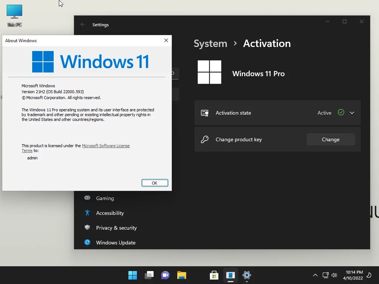Click the admin licensee name
The height and width of the screenshot is (284, 379).
click(33, 158)
